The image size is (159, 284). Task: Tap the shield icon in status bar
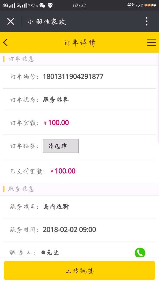tap(50, 5)
